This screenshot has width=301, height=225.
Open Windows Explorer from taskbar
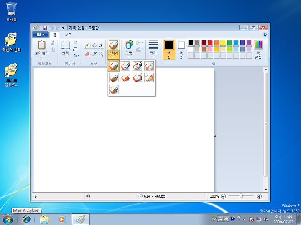coord(44,219)
